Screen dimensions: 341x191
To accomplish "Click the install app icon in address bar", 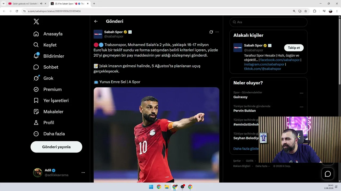I will click(x=300, y=11).
